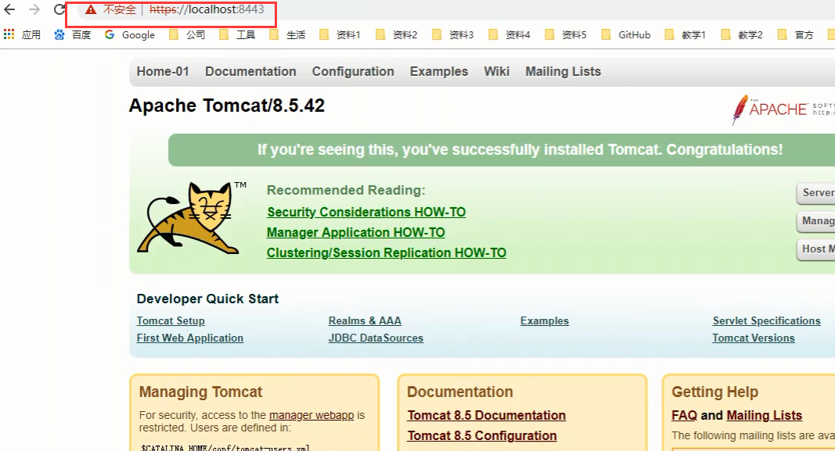Screen dimensions: 835x451
Task: Open the Examples link under Quick Start
Action: 545,320
